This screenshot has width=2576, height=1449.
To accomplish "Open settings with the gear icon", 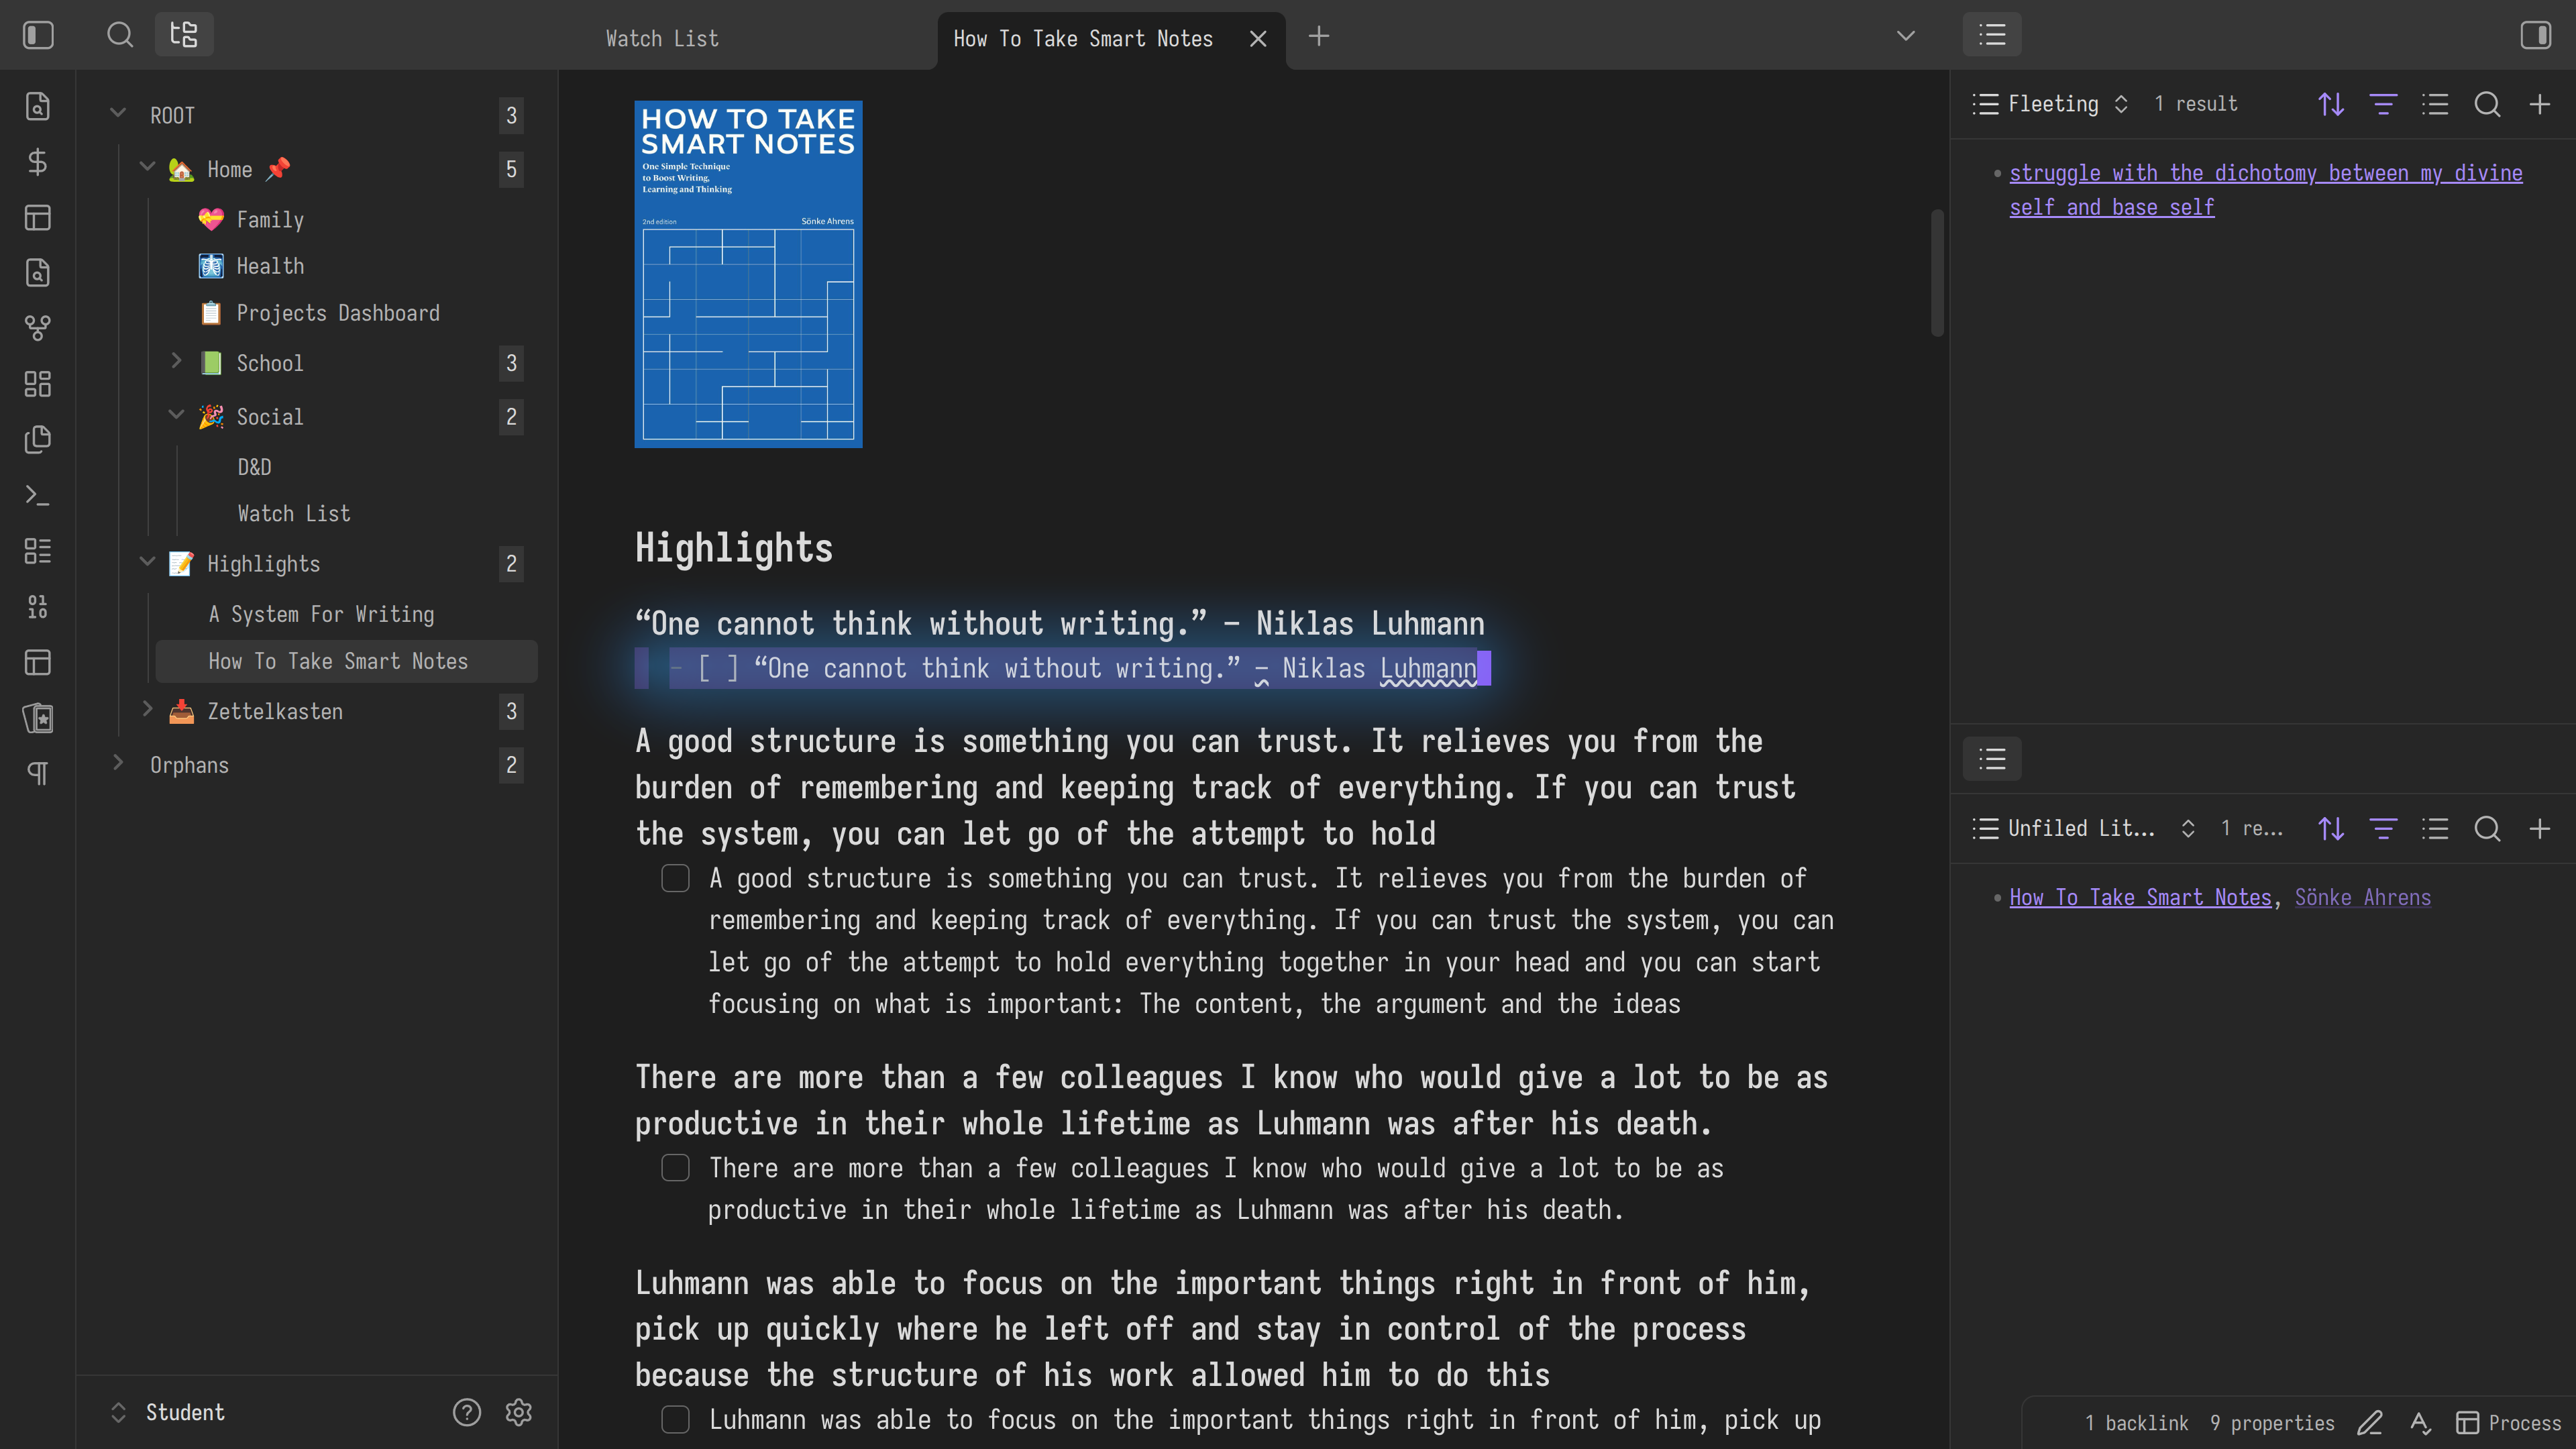I will [518, 1412].
